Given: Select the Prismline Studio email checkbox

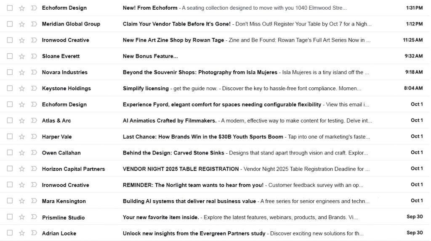Looking at the screenshot, I should tap(10, 217).
